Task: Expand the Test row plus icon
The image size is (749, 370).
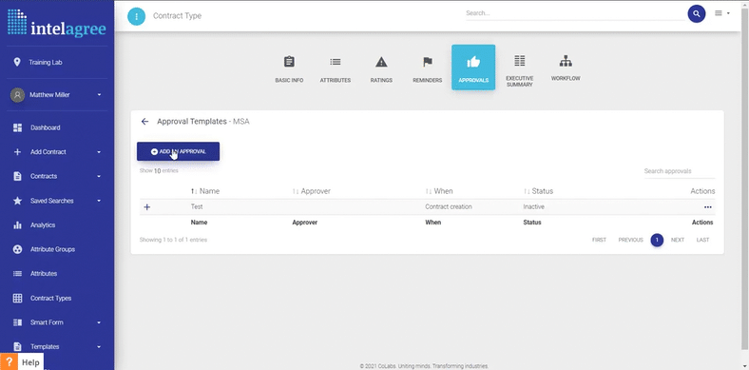Action: pos(147,207)
